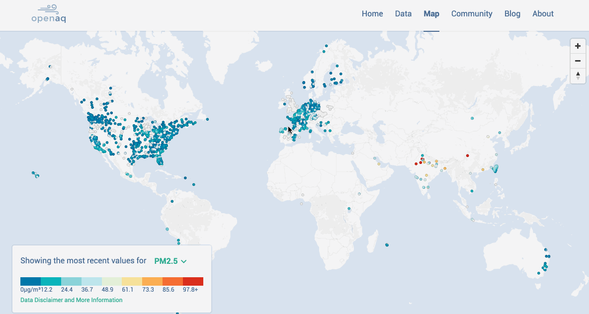
Task: Select the station marker on Madagascar's east side
Action: click(x=387, y=244)
